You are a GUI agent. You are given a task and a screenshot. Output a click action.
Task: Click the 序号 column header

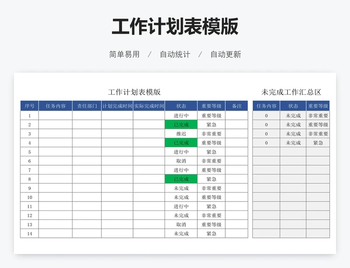point(29,106)
